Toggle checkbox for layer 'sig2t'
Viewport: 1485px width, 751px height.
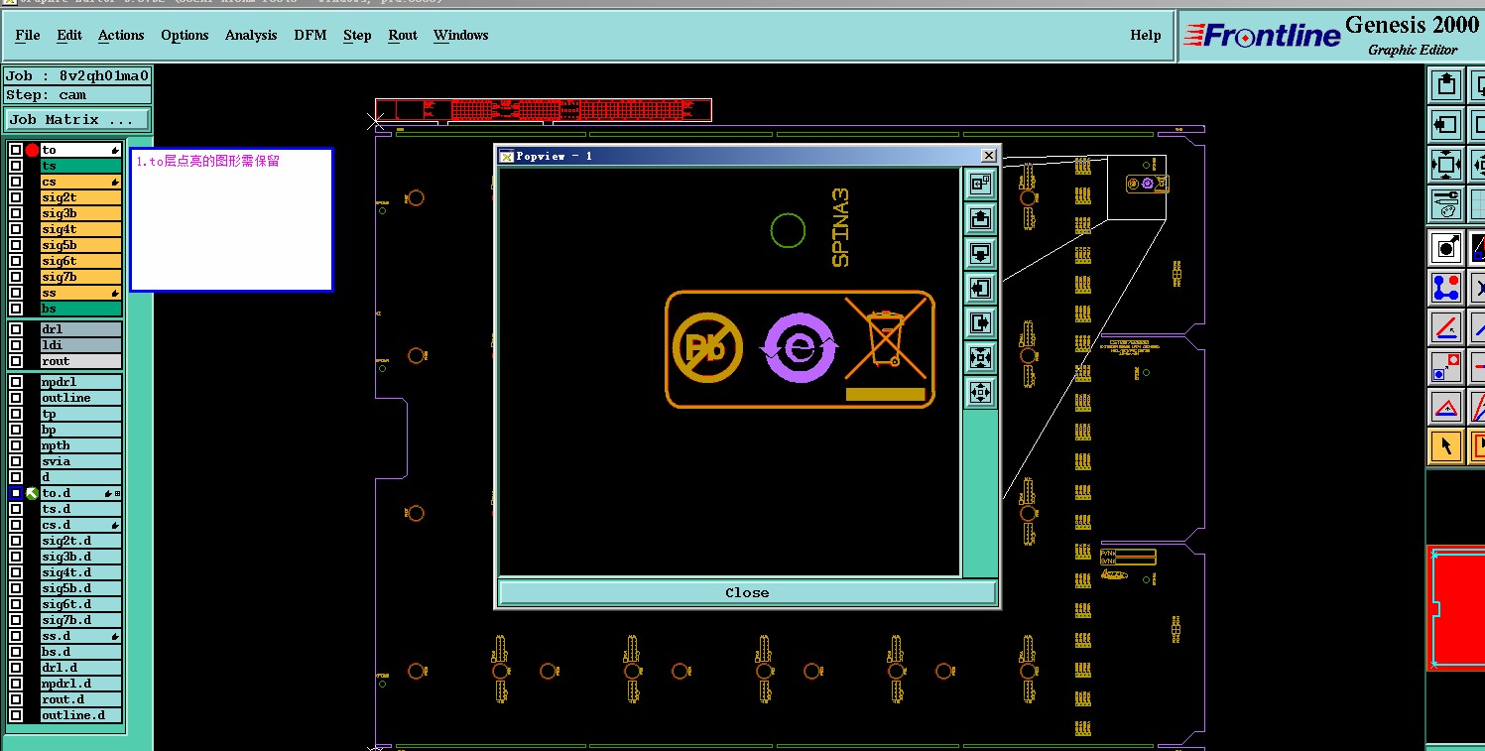tap(16, 197)
